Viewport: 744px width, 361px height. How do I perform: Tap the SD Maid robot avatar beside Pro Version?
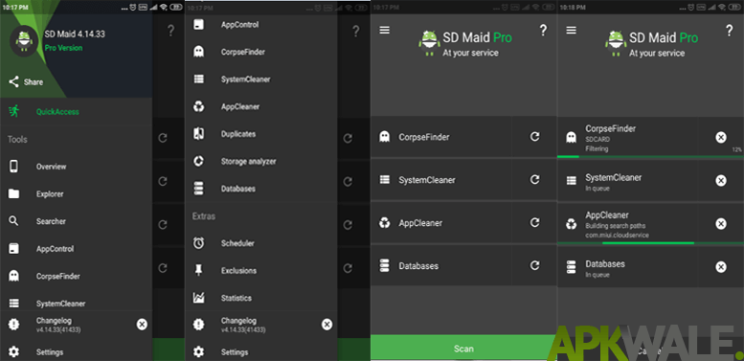[x=24, y=41]
